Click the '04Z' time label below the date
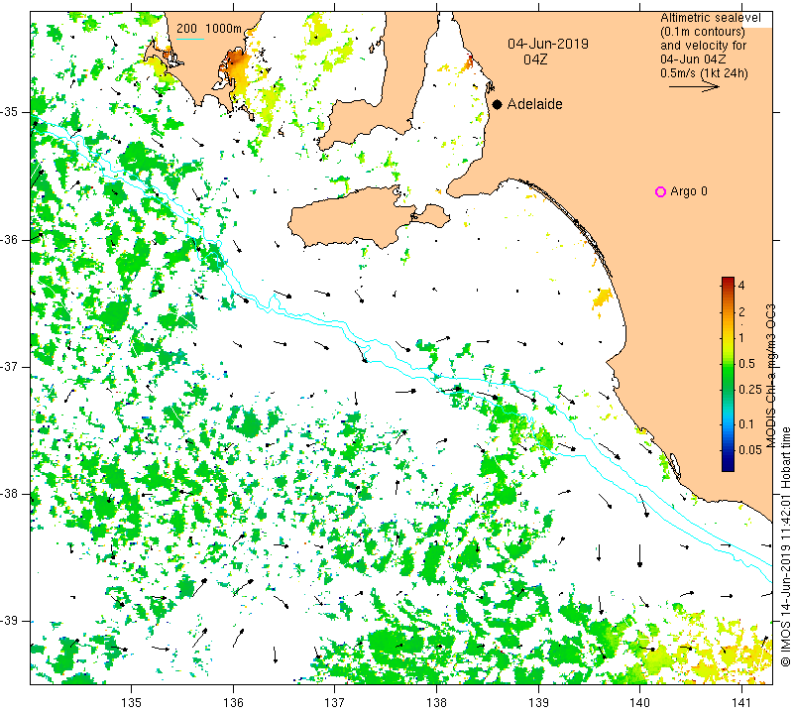This screenshot has width=793, height=714. pos(535,59)
